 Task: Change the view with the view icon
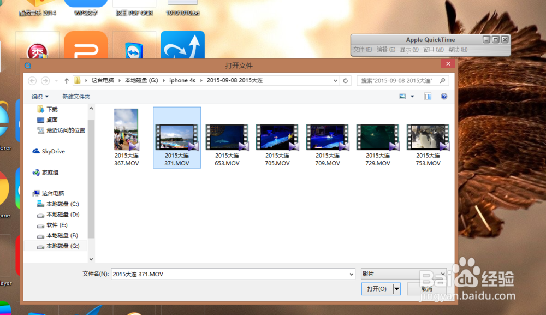(402, 97)
